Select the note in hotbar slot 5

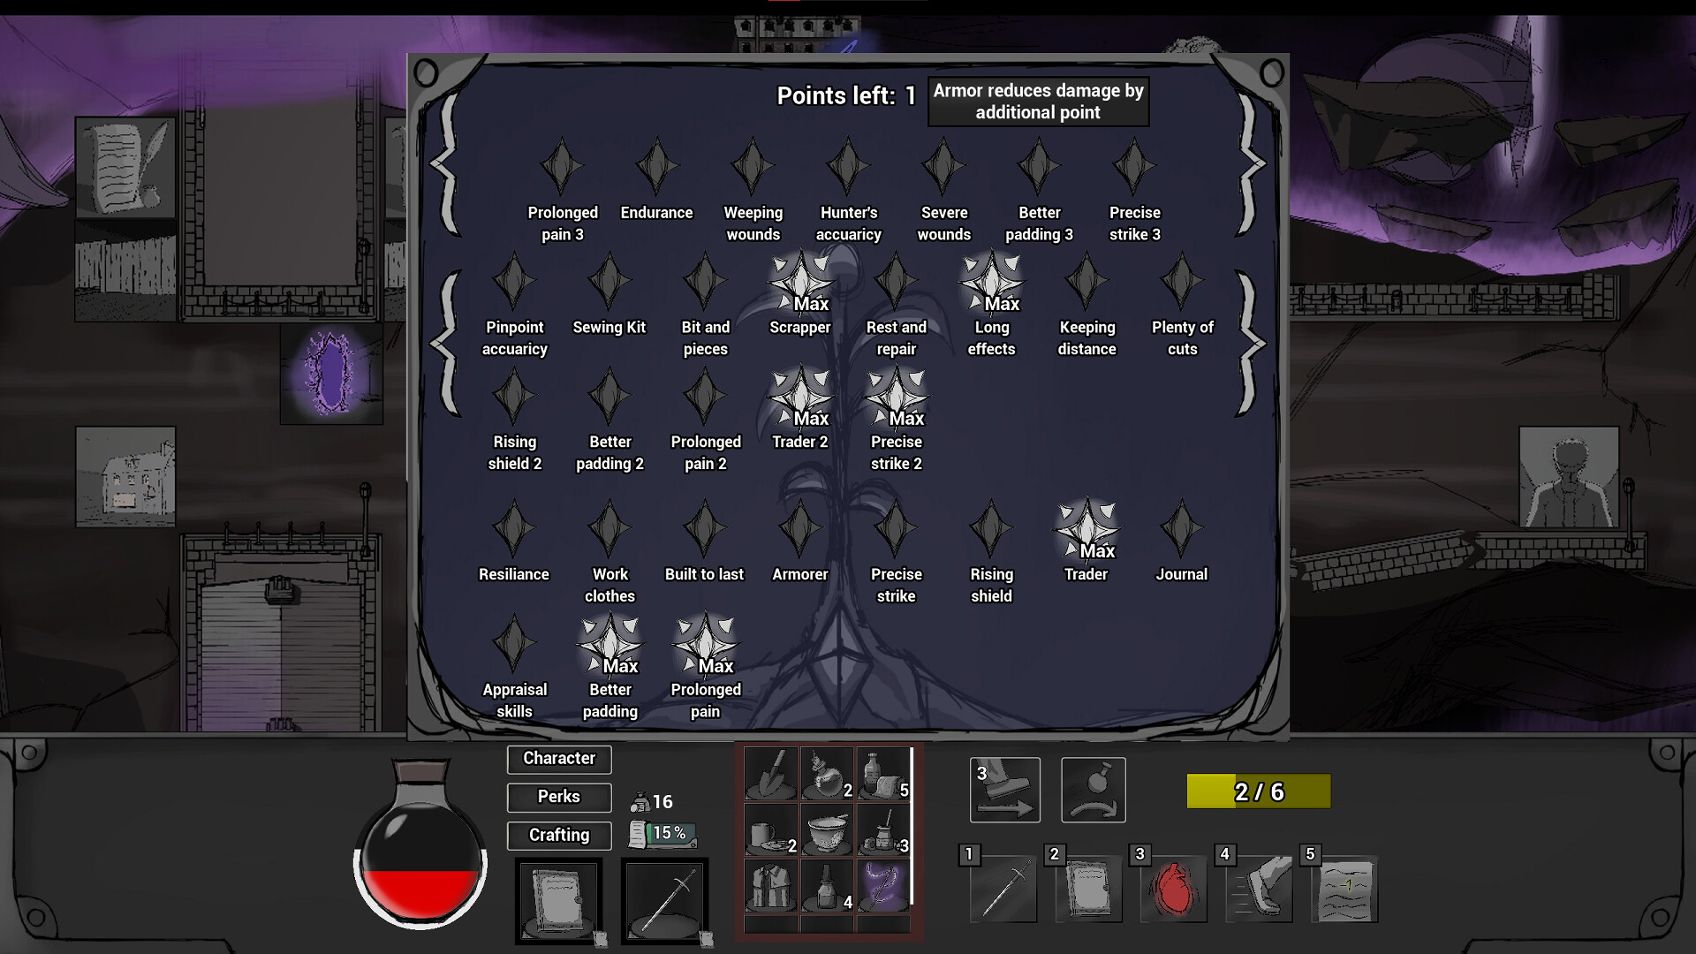coord(1344,889)
